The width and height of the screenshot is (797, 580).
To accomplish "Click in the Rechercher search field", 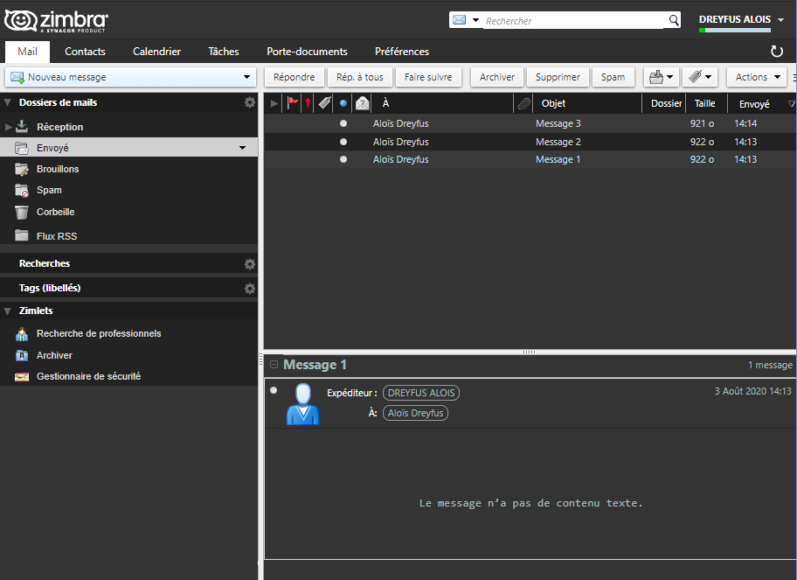I will pyautogui.click(x=574, y=21).
